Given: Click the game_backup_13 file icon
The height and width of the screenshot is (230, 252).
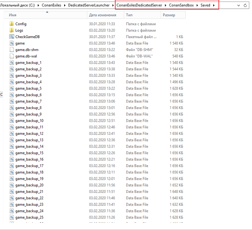Looking at the screenshot, I should (x=12, y=140).
